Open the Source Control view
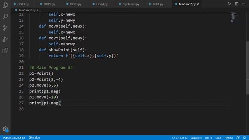The image size is (249, 140). [x=5, y=28]
